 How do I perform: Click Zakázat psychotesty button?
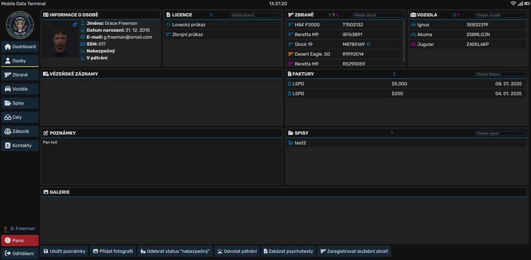tap(288, 251)
